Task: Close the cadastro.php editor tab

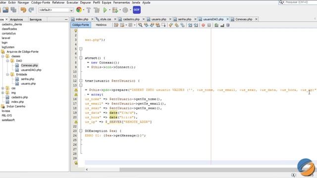Action: [x=144, y=19]
